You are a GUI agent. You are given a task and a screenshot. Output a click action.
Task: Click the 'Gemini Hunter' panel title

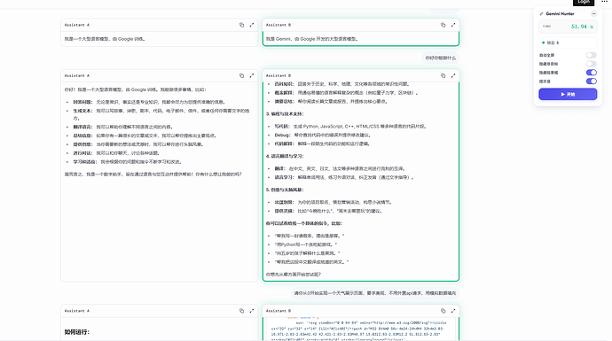(x=560, y=13)
